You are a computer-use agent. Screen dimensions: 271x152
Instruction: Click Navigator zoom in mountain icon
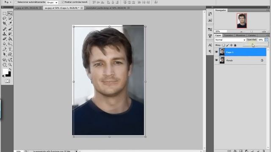pyautogui.click(x=264, y=31)
